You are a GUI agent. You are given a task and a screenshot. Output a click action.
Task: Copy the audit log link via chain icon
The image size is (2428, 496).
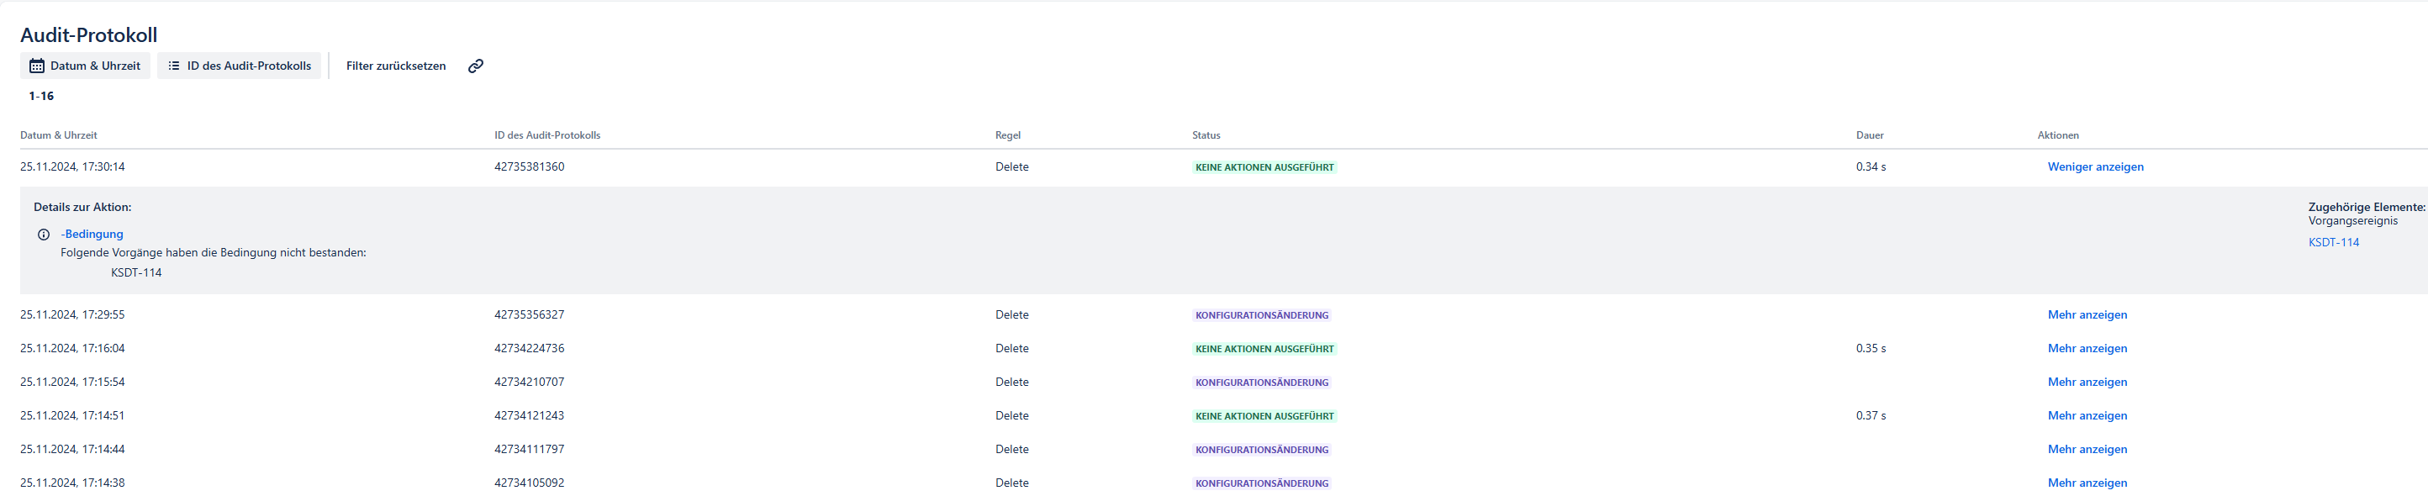(476, 66)
